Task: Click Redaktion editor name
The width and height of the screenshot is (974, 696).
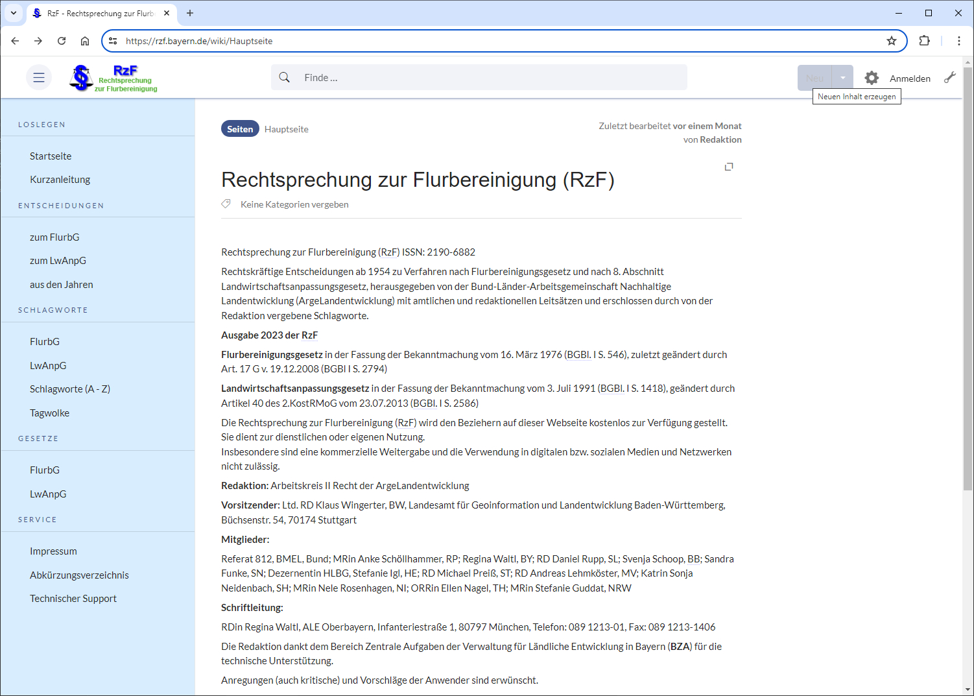Action: coord(721,139)
